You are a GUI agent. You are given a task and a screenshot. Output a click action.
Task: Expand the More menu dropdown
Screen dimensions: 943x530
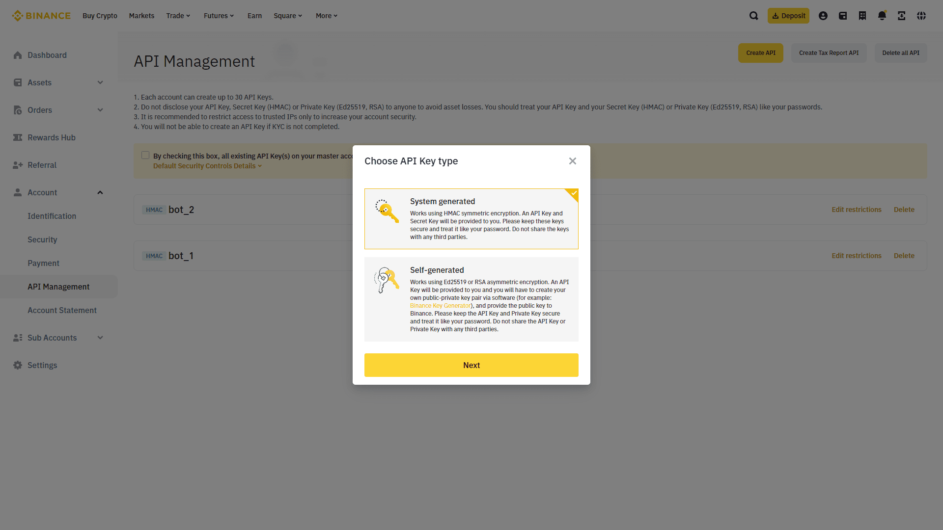327,16
